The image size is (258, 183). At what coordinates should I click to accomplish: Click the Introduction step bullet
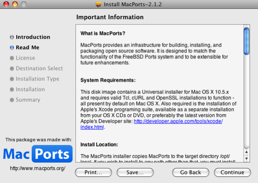pos(12,37)
